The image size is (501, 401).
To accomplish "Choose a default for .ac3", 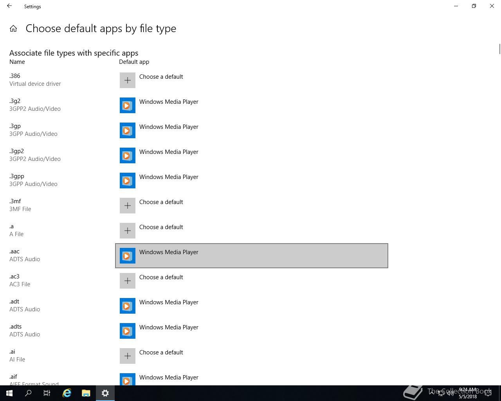I will [252, 281].
